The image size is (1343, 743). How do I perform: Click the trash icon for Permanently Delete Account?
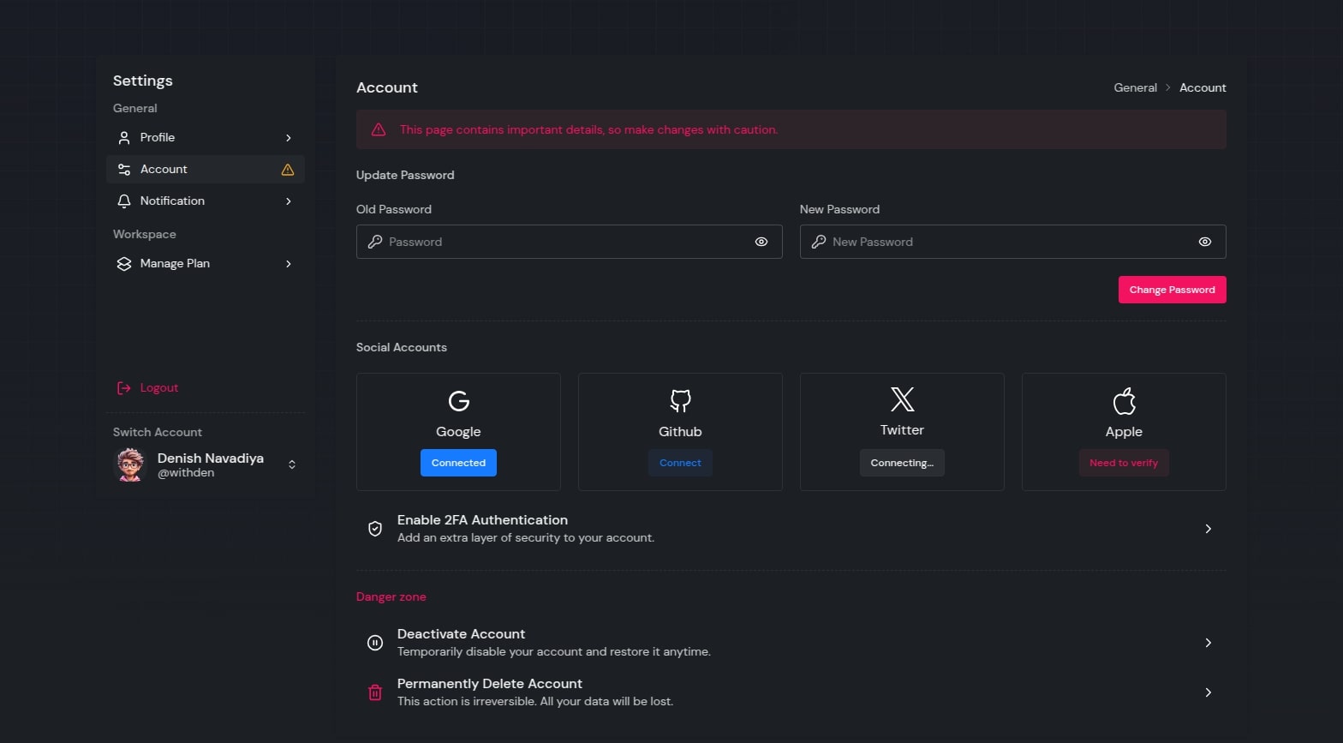click(375, 692)
